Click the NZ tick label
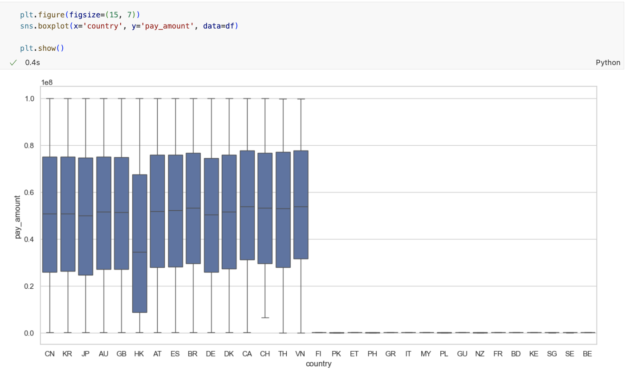 480,354
